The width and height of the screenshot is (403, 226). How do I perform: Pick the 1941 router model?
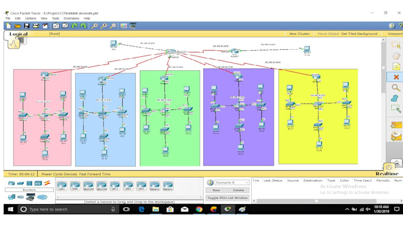[x=75, y=186]
